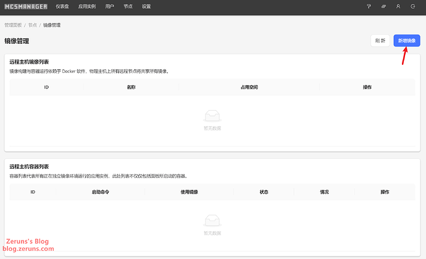The width and height of the screenshot is (426, 259).
Task: Click 占用空间 column header in image table
Action: 249,87
